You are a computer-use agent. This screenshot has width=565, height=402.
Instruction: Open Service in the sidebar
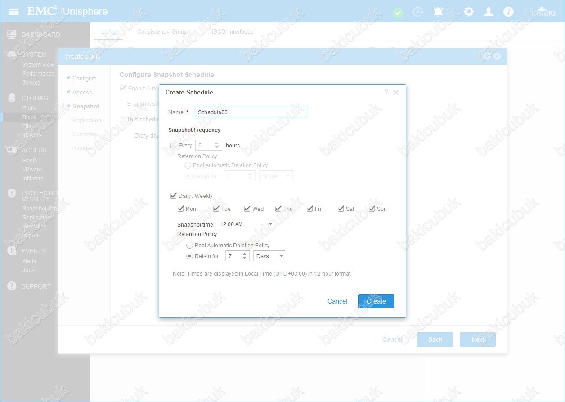[x=31, y=83]
